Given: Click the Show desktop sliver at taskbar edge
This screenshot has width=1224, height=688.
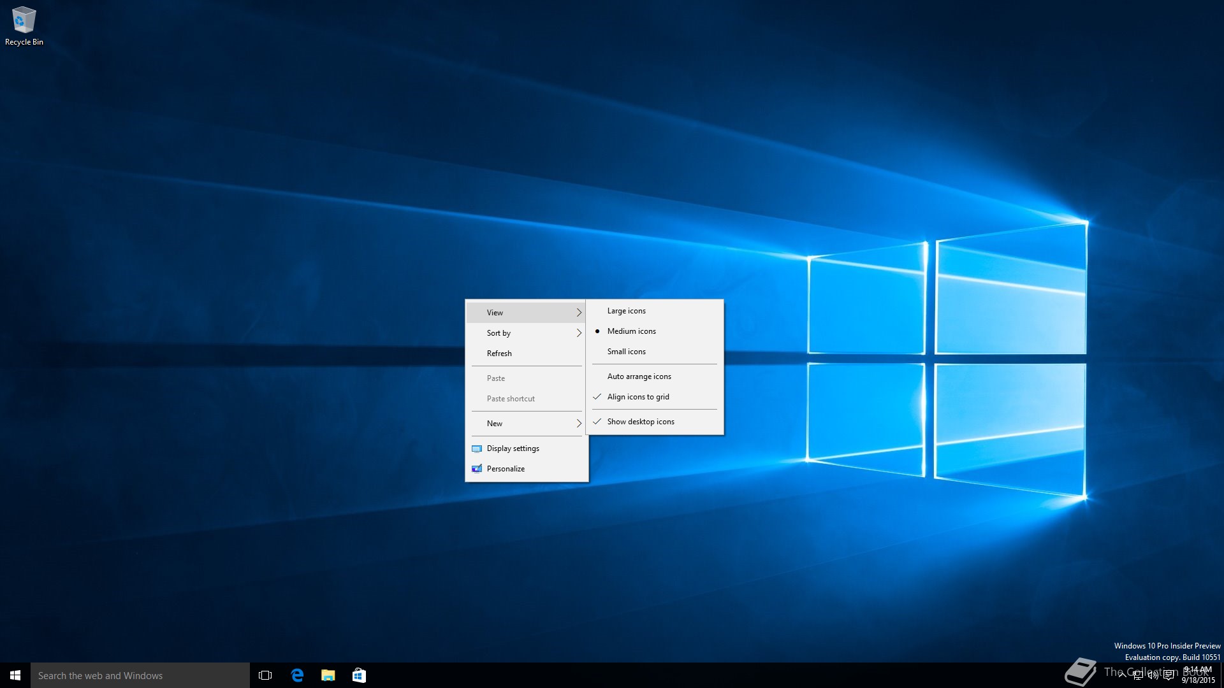Looking at the screenshot, I should point(1222,675).
